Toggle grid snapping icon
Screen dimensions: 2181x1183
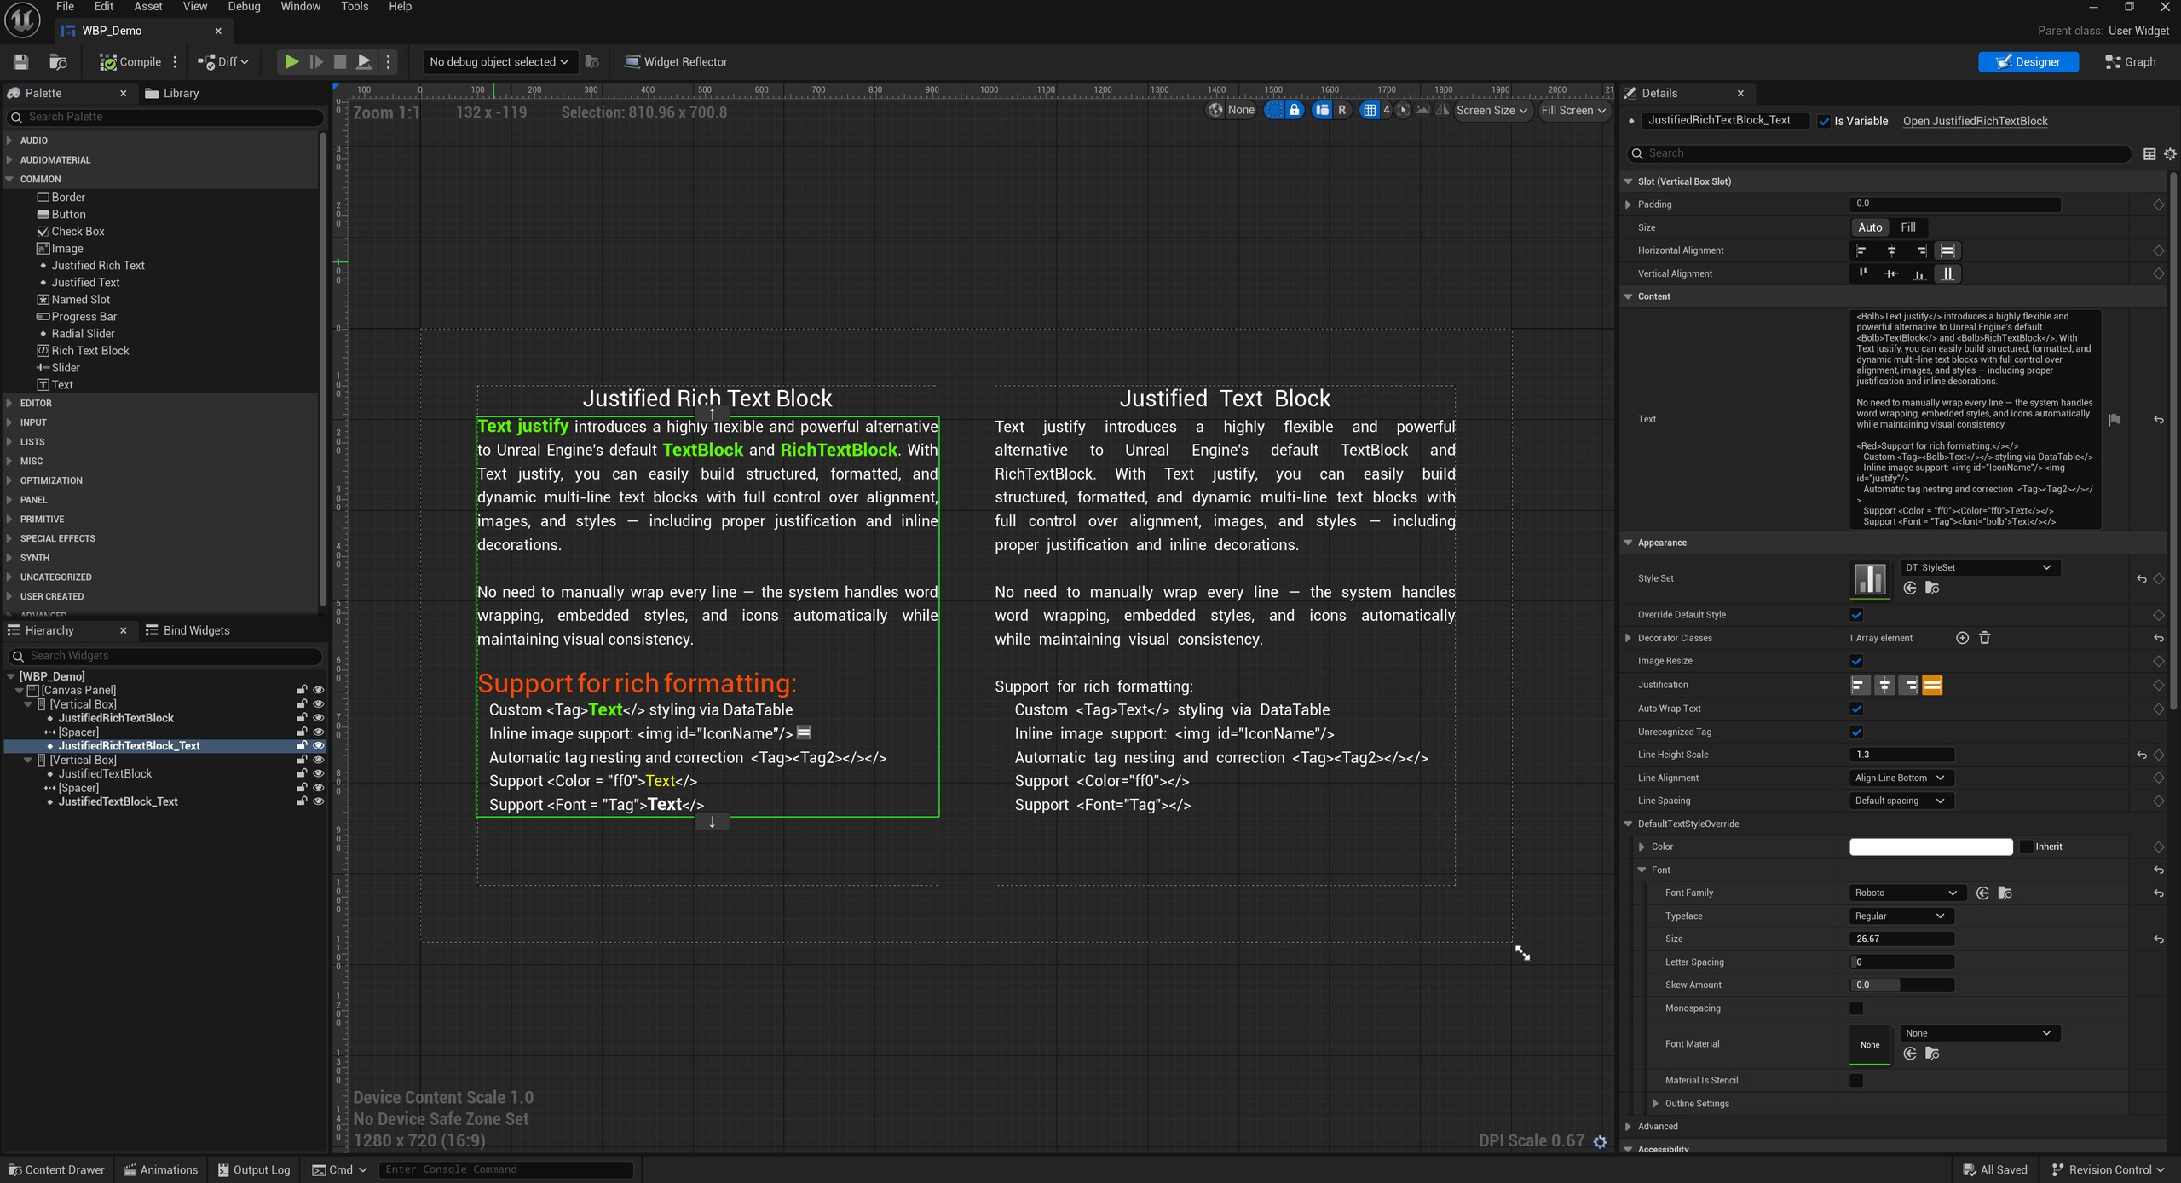point(1369,110)
